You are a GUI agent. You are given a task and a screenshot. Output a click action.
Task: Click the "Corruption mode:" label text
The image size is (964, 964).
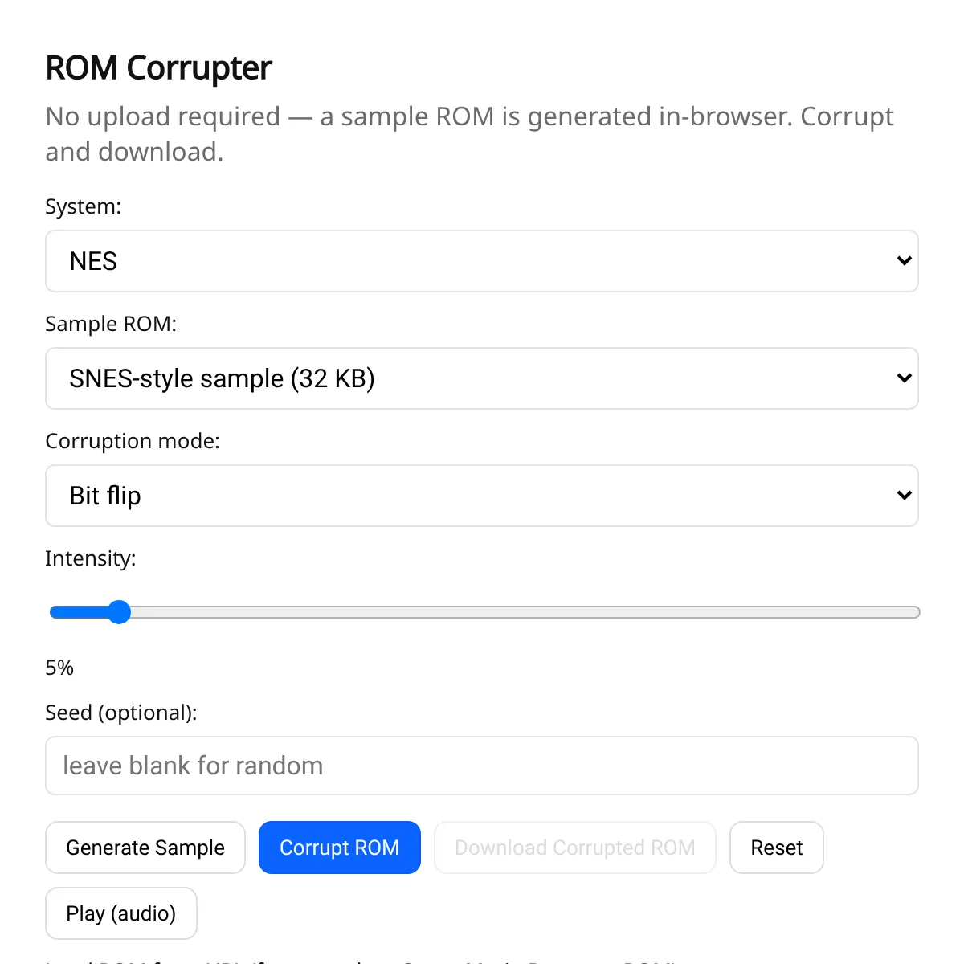133,441
